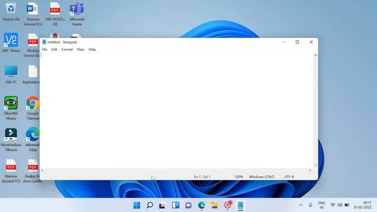Click the vertical scrollbar down arrow in Notepad

point(316,165)
